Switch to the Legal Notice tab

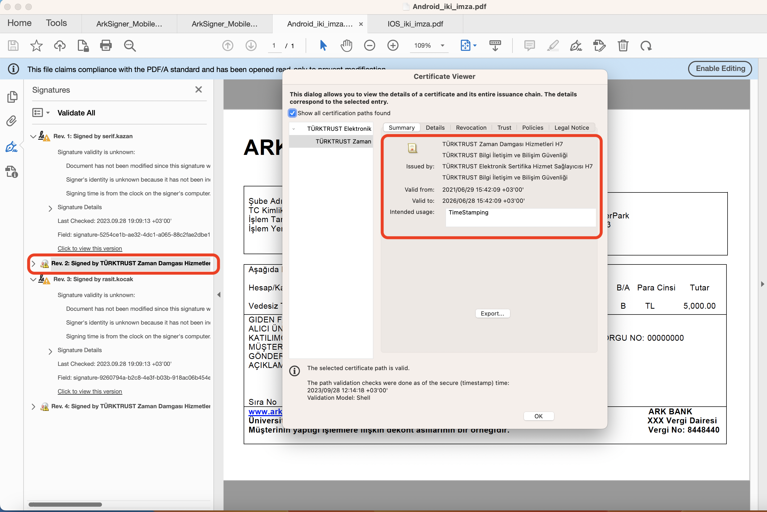coord(571,128)
